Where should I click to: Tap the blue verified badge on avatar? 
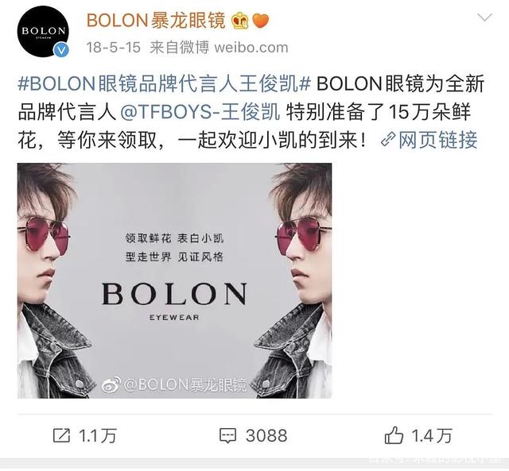pyautogui.click(x=60, y=50)
